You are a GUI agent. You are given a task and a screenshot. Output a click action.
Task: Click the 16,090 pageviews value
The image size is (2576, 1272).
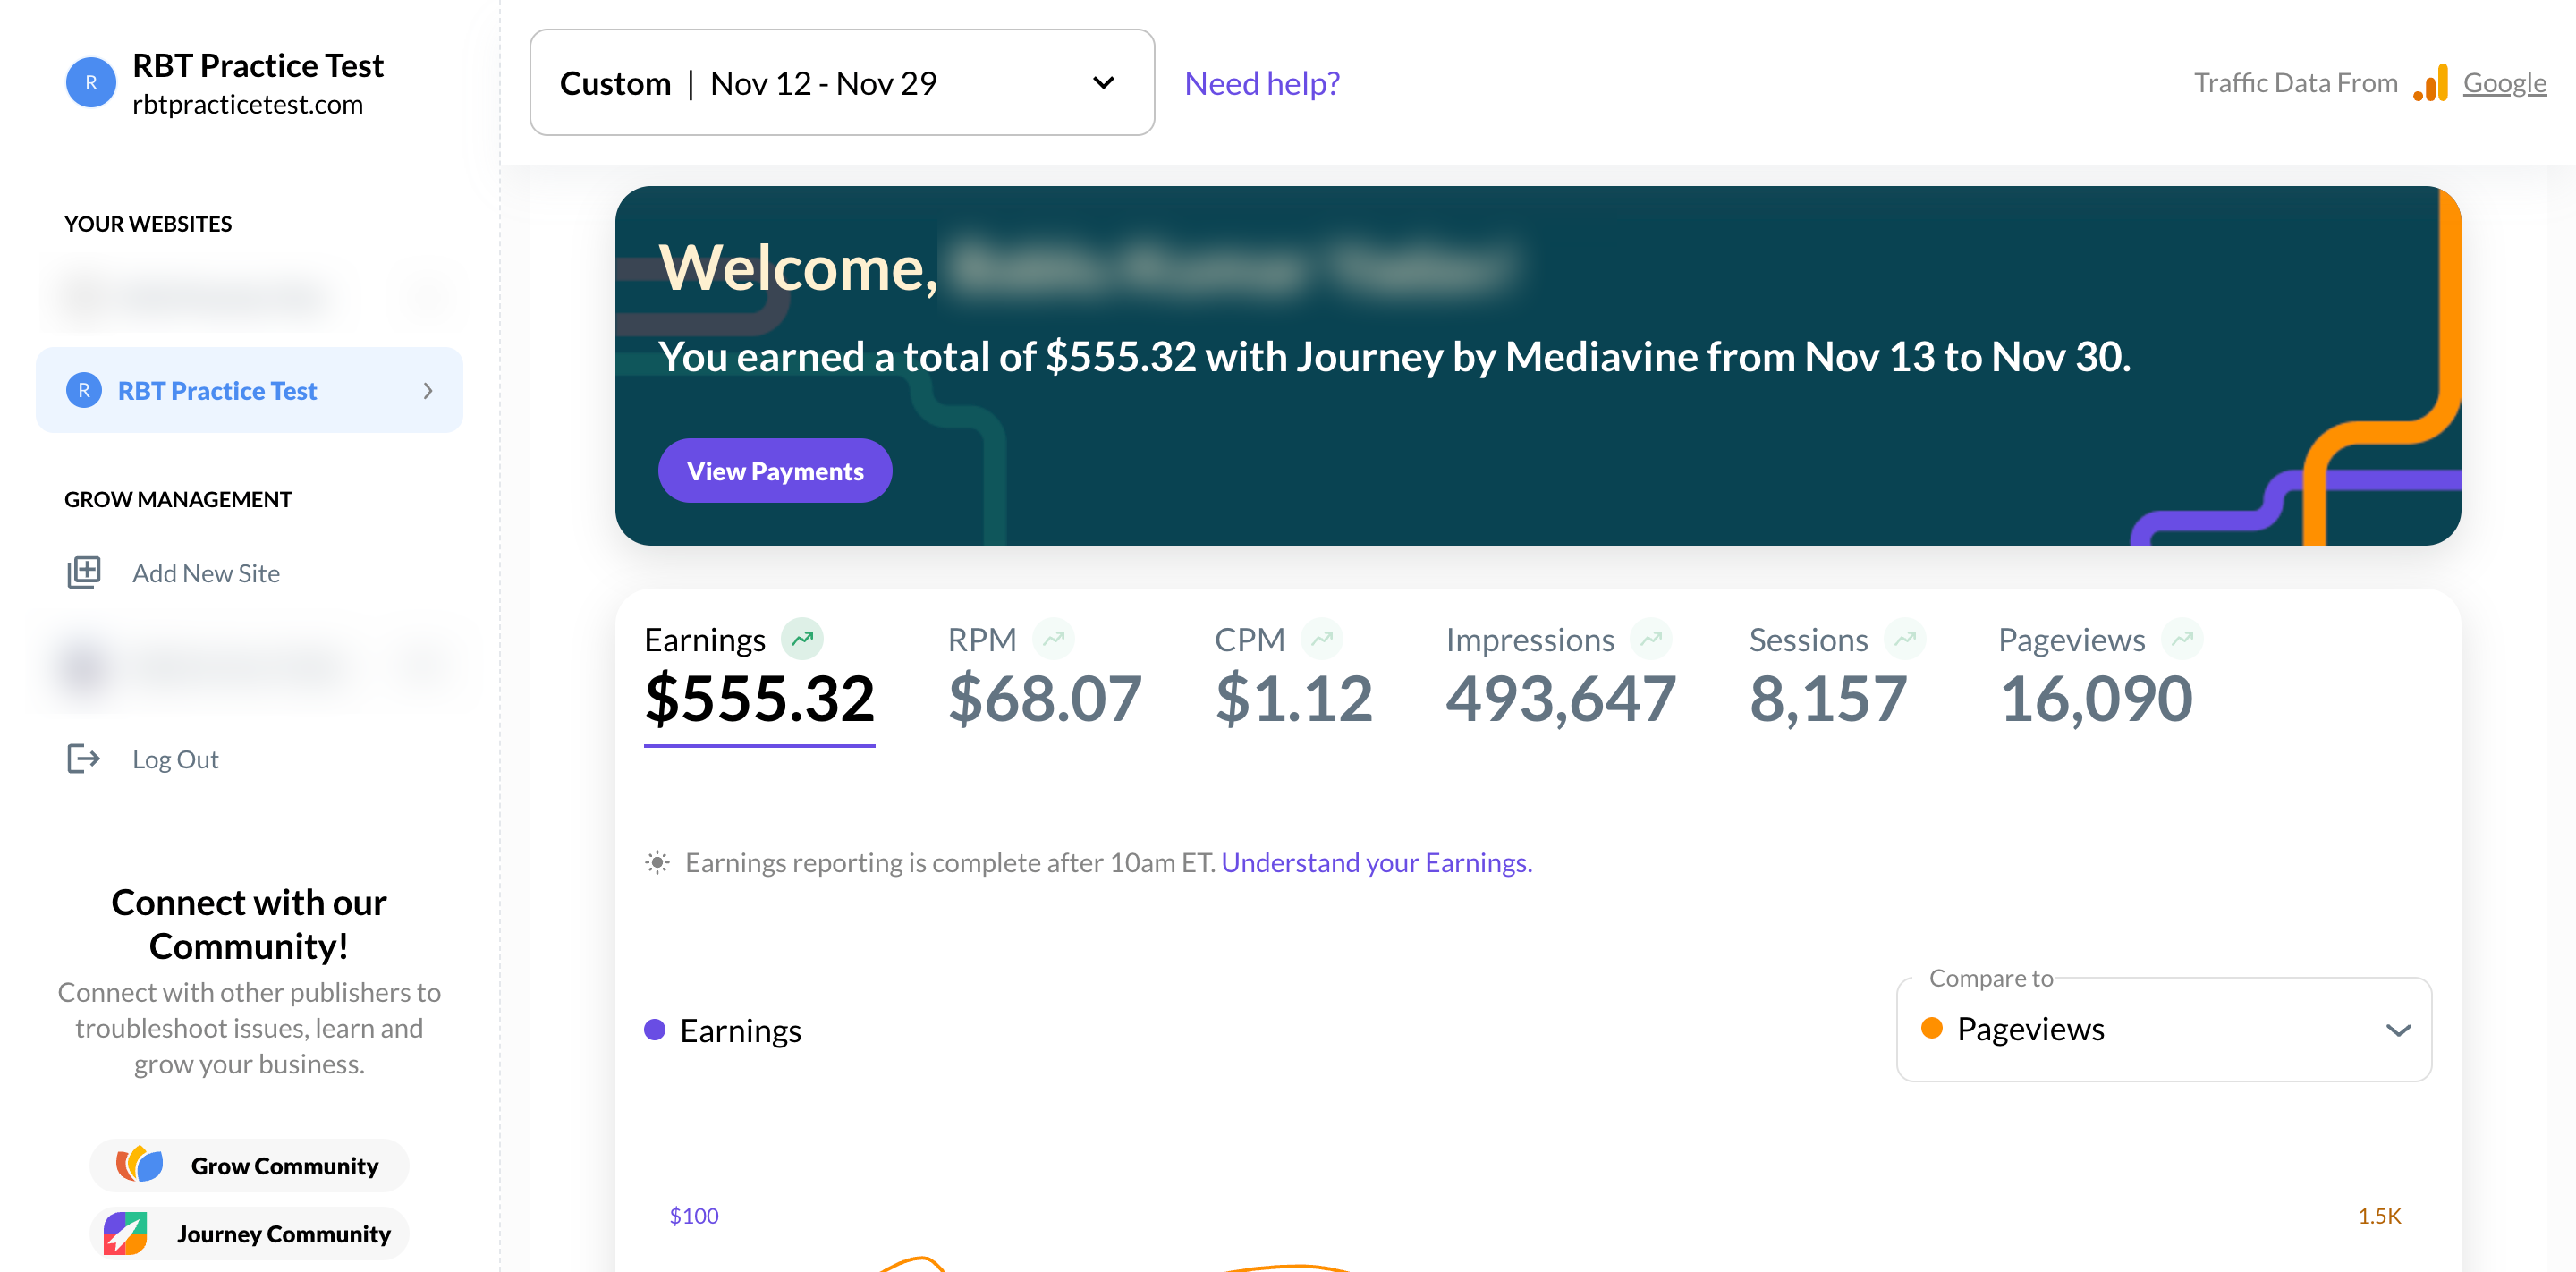click(2096, 698)
